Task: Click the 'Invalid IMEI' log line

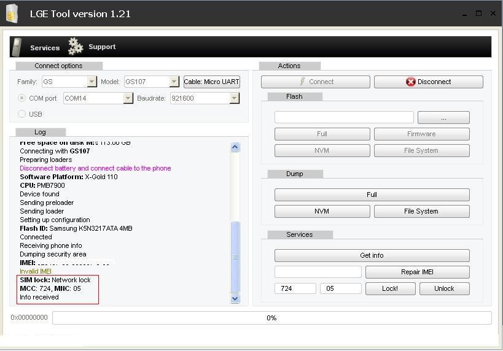Action: [x=36, y=271]
